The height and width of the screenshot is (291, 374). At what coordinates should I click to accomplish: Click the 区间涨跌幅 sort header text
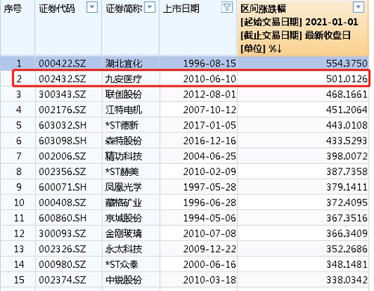tap(263, 9)
